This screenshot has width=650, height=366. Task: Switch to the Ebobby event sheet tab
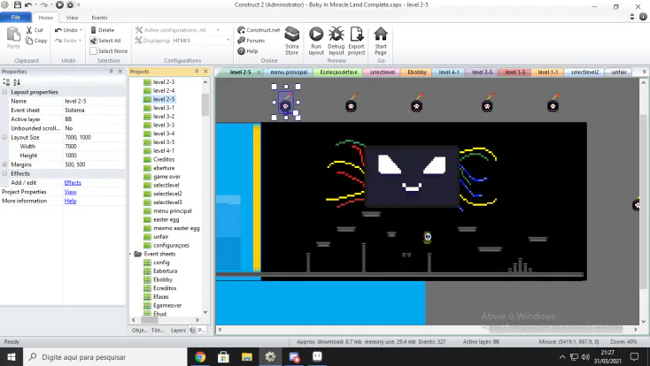[x=416, y=72]
